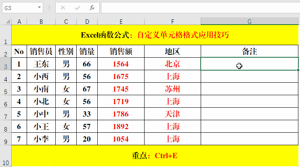The width and height of the screenshot is (300, 167).
Task: Select row 6 header
Action: 6,101
